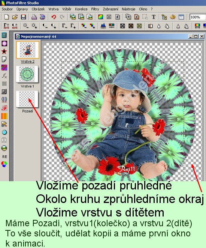Save the image with floppy disk icon
This screenshot has height=248, width=206.
(23, 17)
